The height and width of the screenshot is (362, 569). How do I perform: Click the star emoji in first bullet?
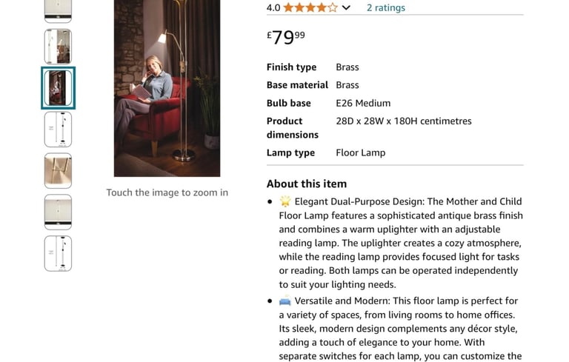pyautogui.click(x=285, y=201)
